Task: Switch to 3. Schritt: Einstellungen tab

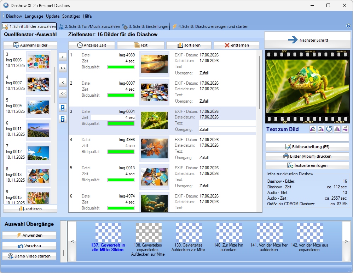Action: 146,26
